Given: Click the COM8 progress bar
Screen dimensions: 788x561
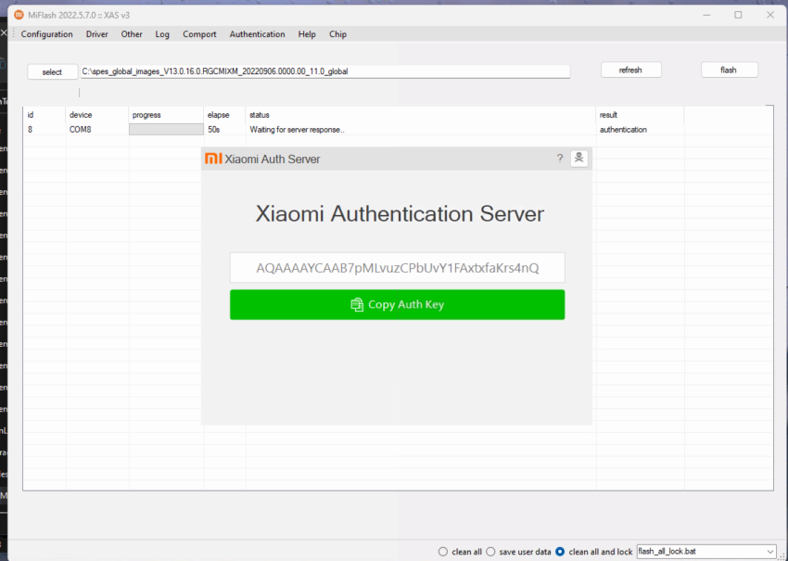Looking at the screenshot, I should coord(166,129).
